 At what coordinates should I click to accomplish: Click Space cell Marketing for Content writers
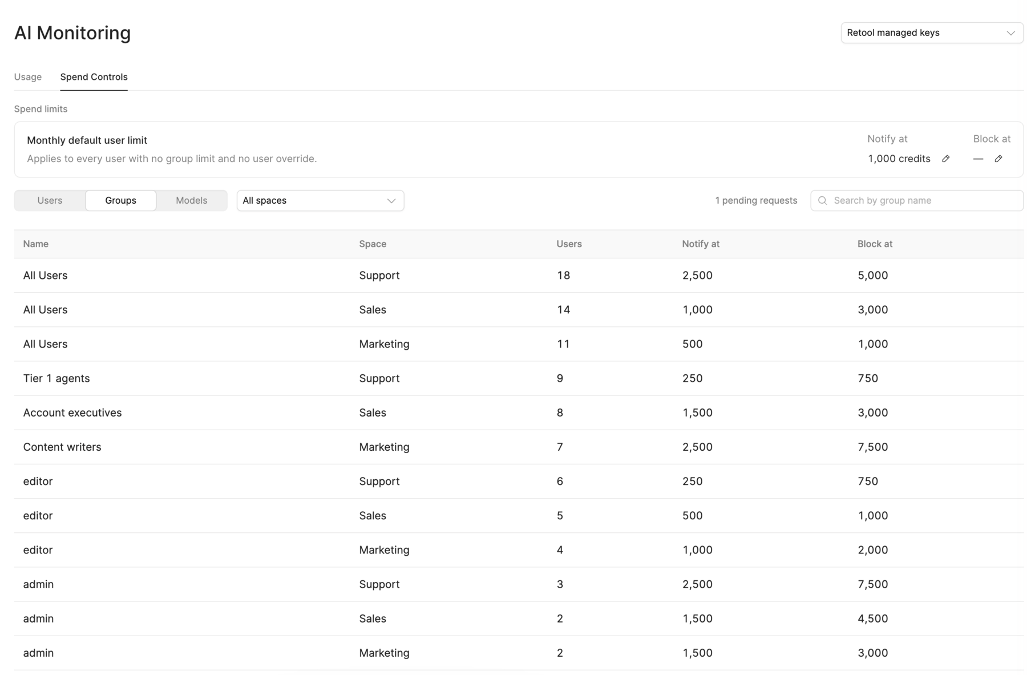(384, 447)
